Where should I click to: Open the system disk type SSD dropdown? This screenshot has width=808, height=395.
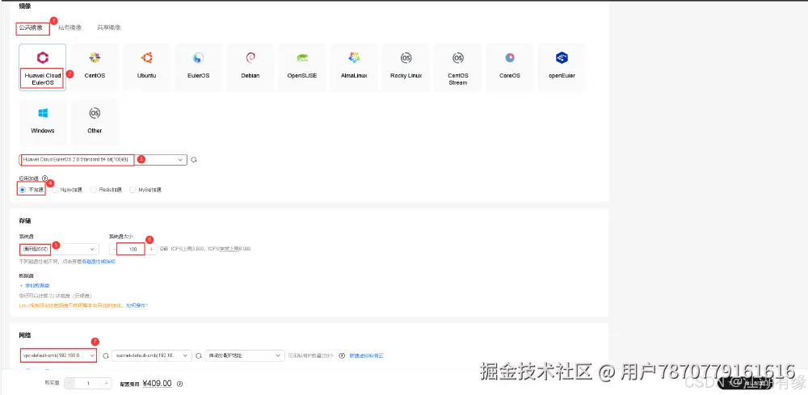(x=59, y=250)
